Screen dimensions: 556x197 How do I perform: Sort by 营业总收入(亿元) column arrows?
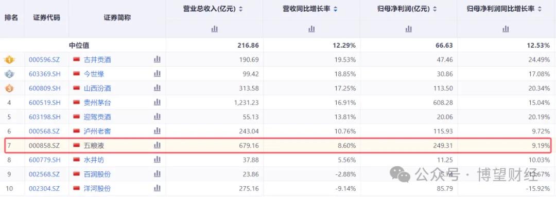241,10
